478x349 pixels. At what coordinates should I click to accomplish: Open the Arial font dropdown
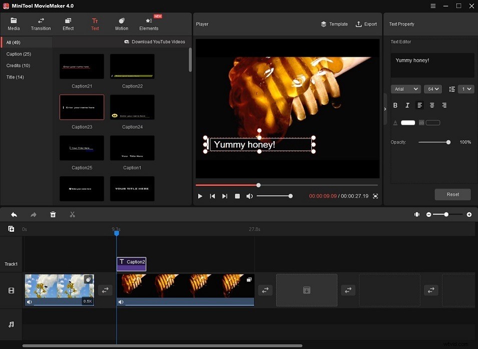[x=405, y=89]
